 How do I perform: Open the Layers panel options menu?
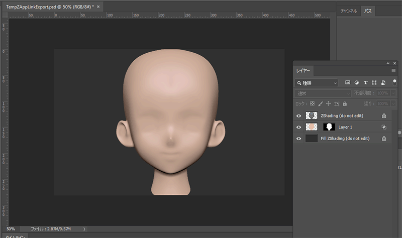(x=393, y=71)
